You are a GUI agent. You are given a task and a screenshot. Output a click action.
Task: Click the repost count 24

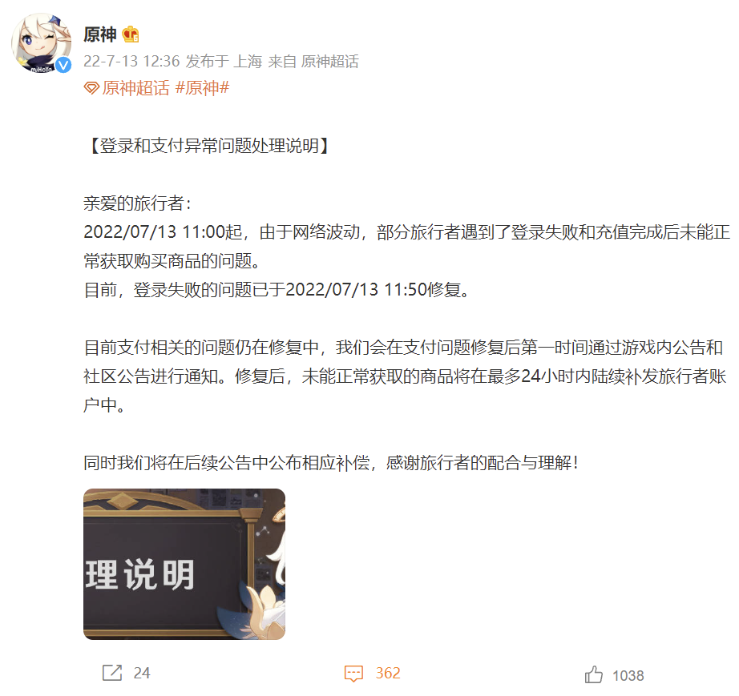pyautogui.click(x=141, y=673)
